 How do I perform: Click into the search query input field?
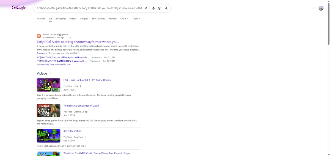click(x=89, y=8)
